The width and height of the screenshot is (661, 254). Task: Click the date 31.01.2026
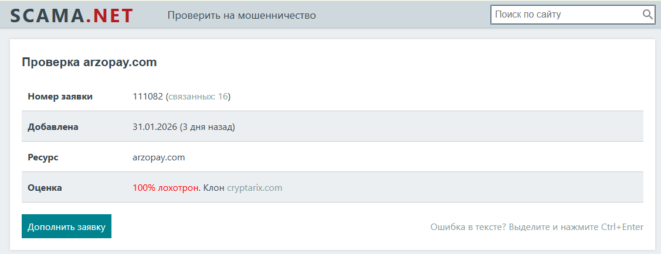[x=155, y=127]
